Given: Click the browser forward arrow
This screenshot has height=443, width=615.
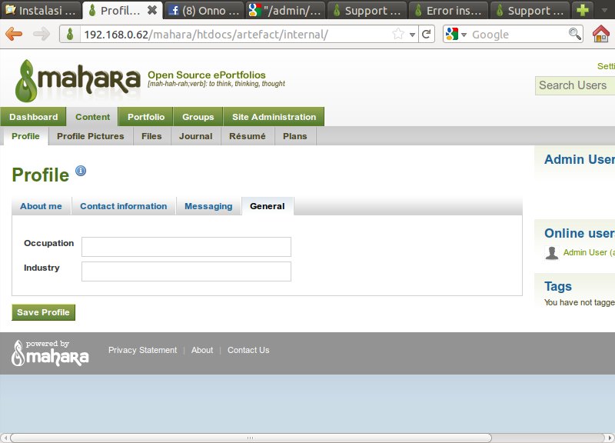Looking at the screenshot, I should pyautogui.click(x=42, y=34).
